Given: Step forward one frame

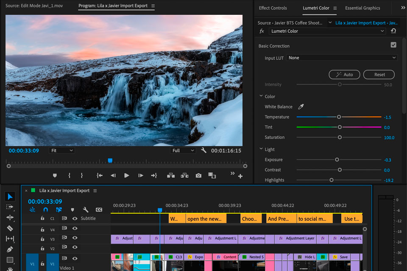Looking at the screenshot, I should (141, 176).
